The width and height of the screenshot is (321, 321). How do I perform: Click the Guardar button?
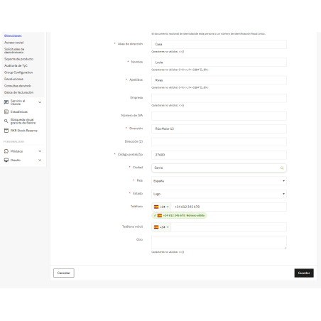[304, 273]
